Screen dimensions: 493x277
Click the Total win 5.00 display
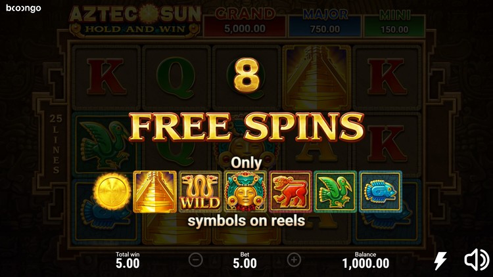tap(128, 261)
